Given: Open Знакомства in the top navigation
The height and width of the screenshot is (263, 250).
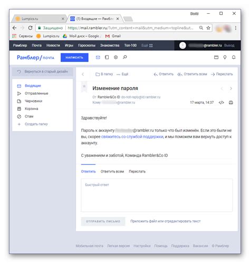Looking at the screenshot, I should (x=110, y=46).
